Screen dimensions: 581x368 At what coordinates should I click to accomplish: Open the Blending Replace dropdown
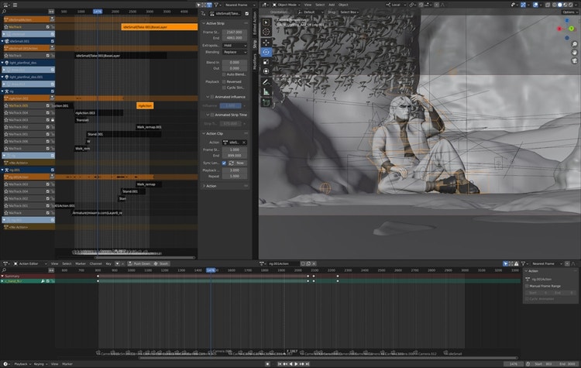(x=235, y=52)
